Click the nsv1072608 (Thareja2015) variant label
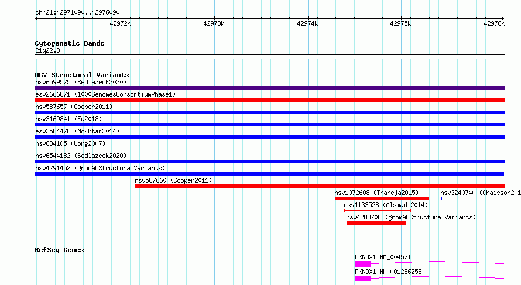The height and width of the screenshot is (285, 521). [x=376, y=193]
